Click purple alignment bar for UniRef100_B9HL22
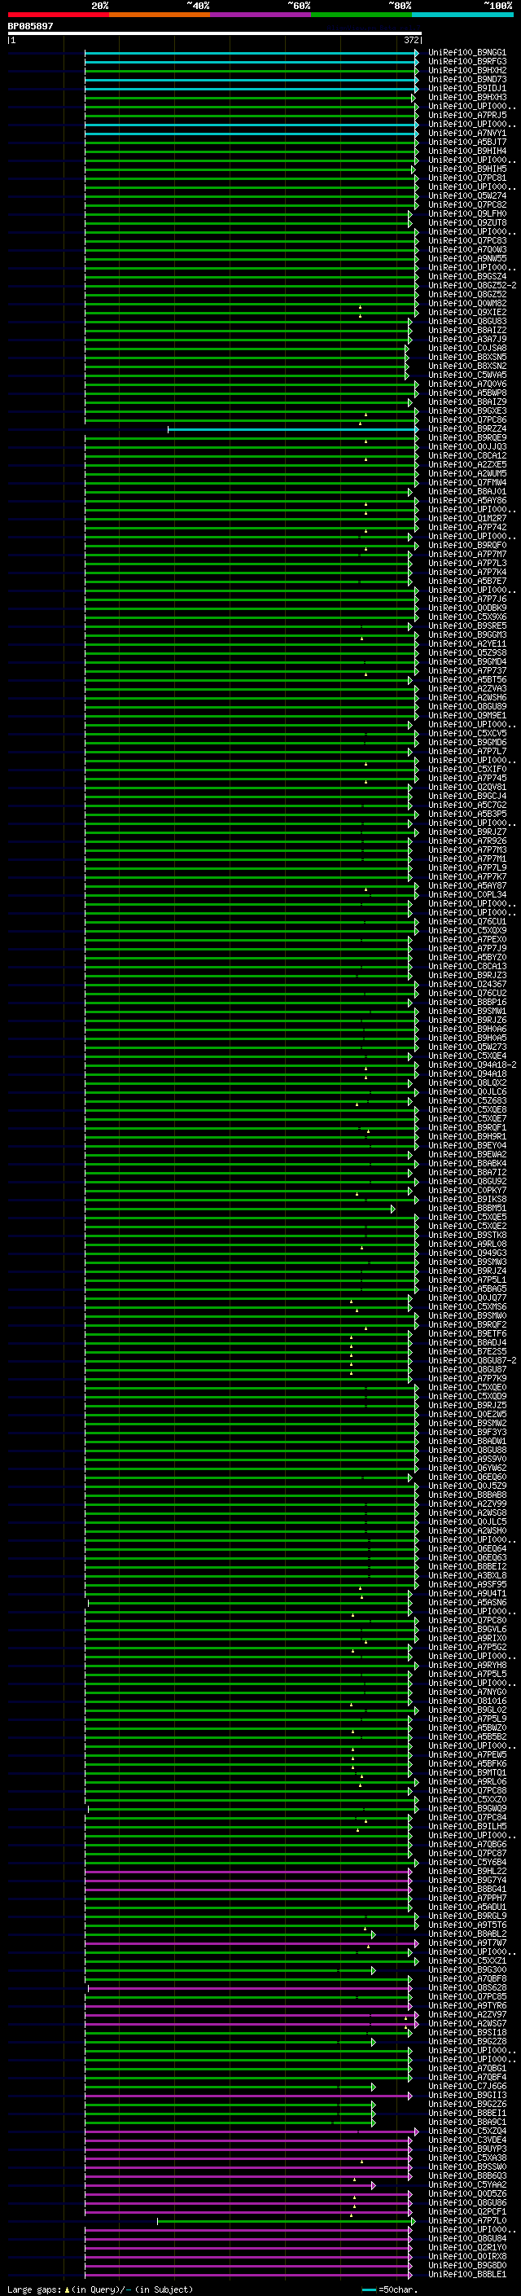The height and width of the screenshot is (2296, 521). click(248, 1872)
